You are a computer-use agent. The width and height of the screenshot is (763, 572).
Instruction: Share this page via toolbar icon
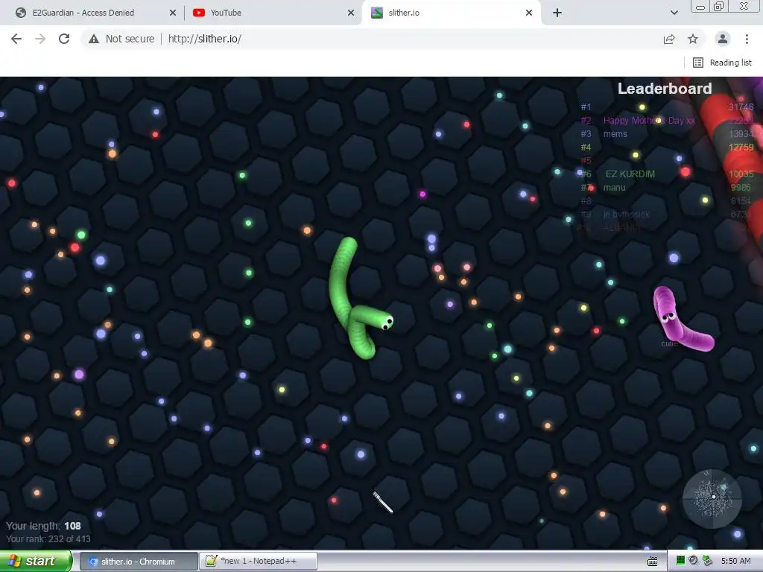pos(669,39)
